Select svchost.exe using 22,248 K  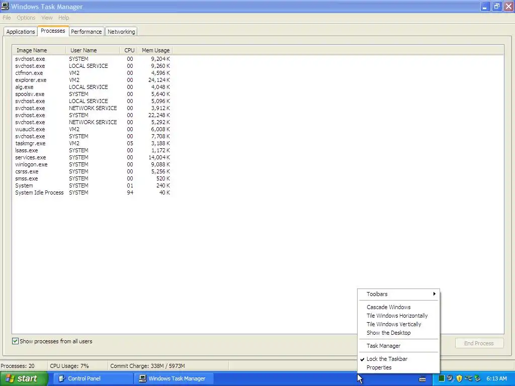pos(93,115)
